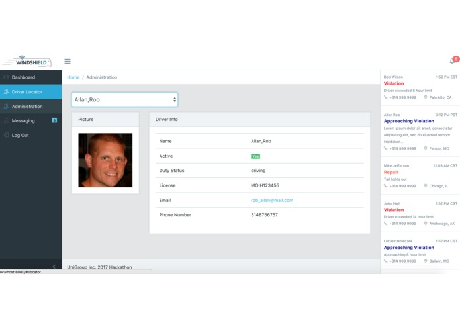Click location pin beside Fenton, MO
This screenshot has width=460, height=327.
click(426, 148)
